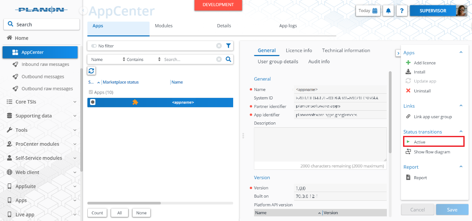The image size is (472, 221).
Task: Open Inbound raw messages
Action: [45, 64]
